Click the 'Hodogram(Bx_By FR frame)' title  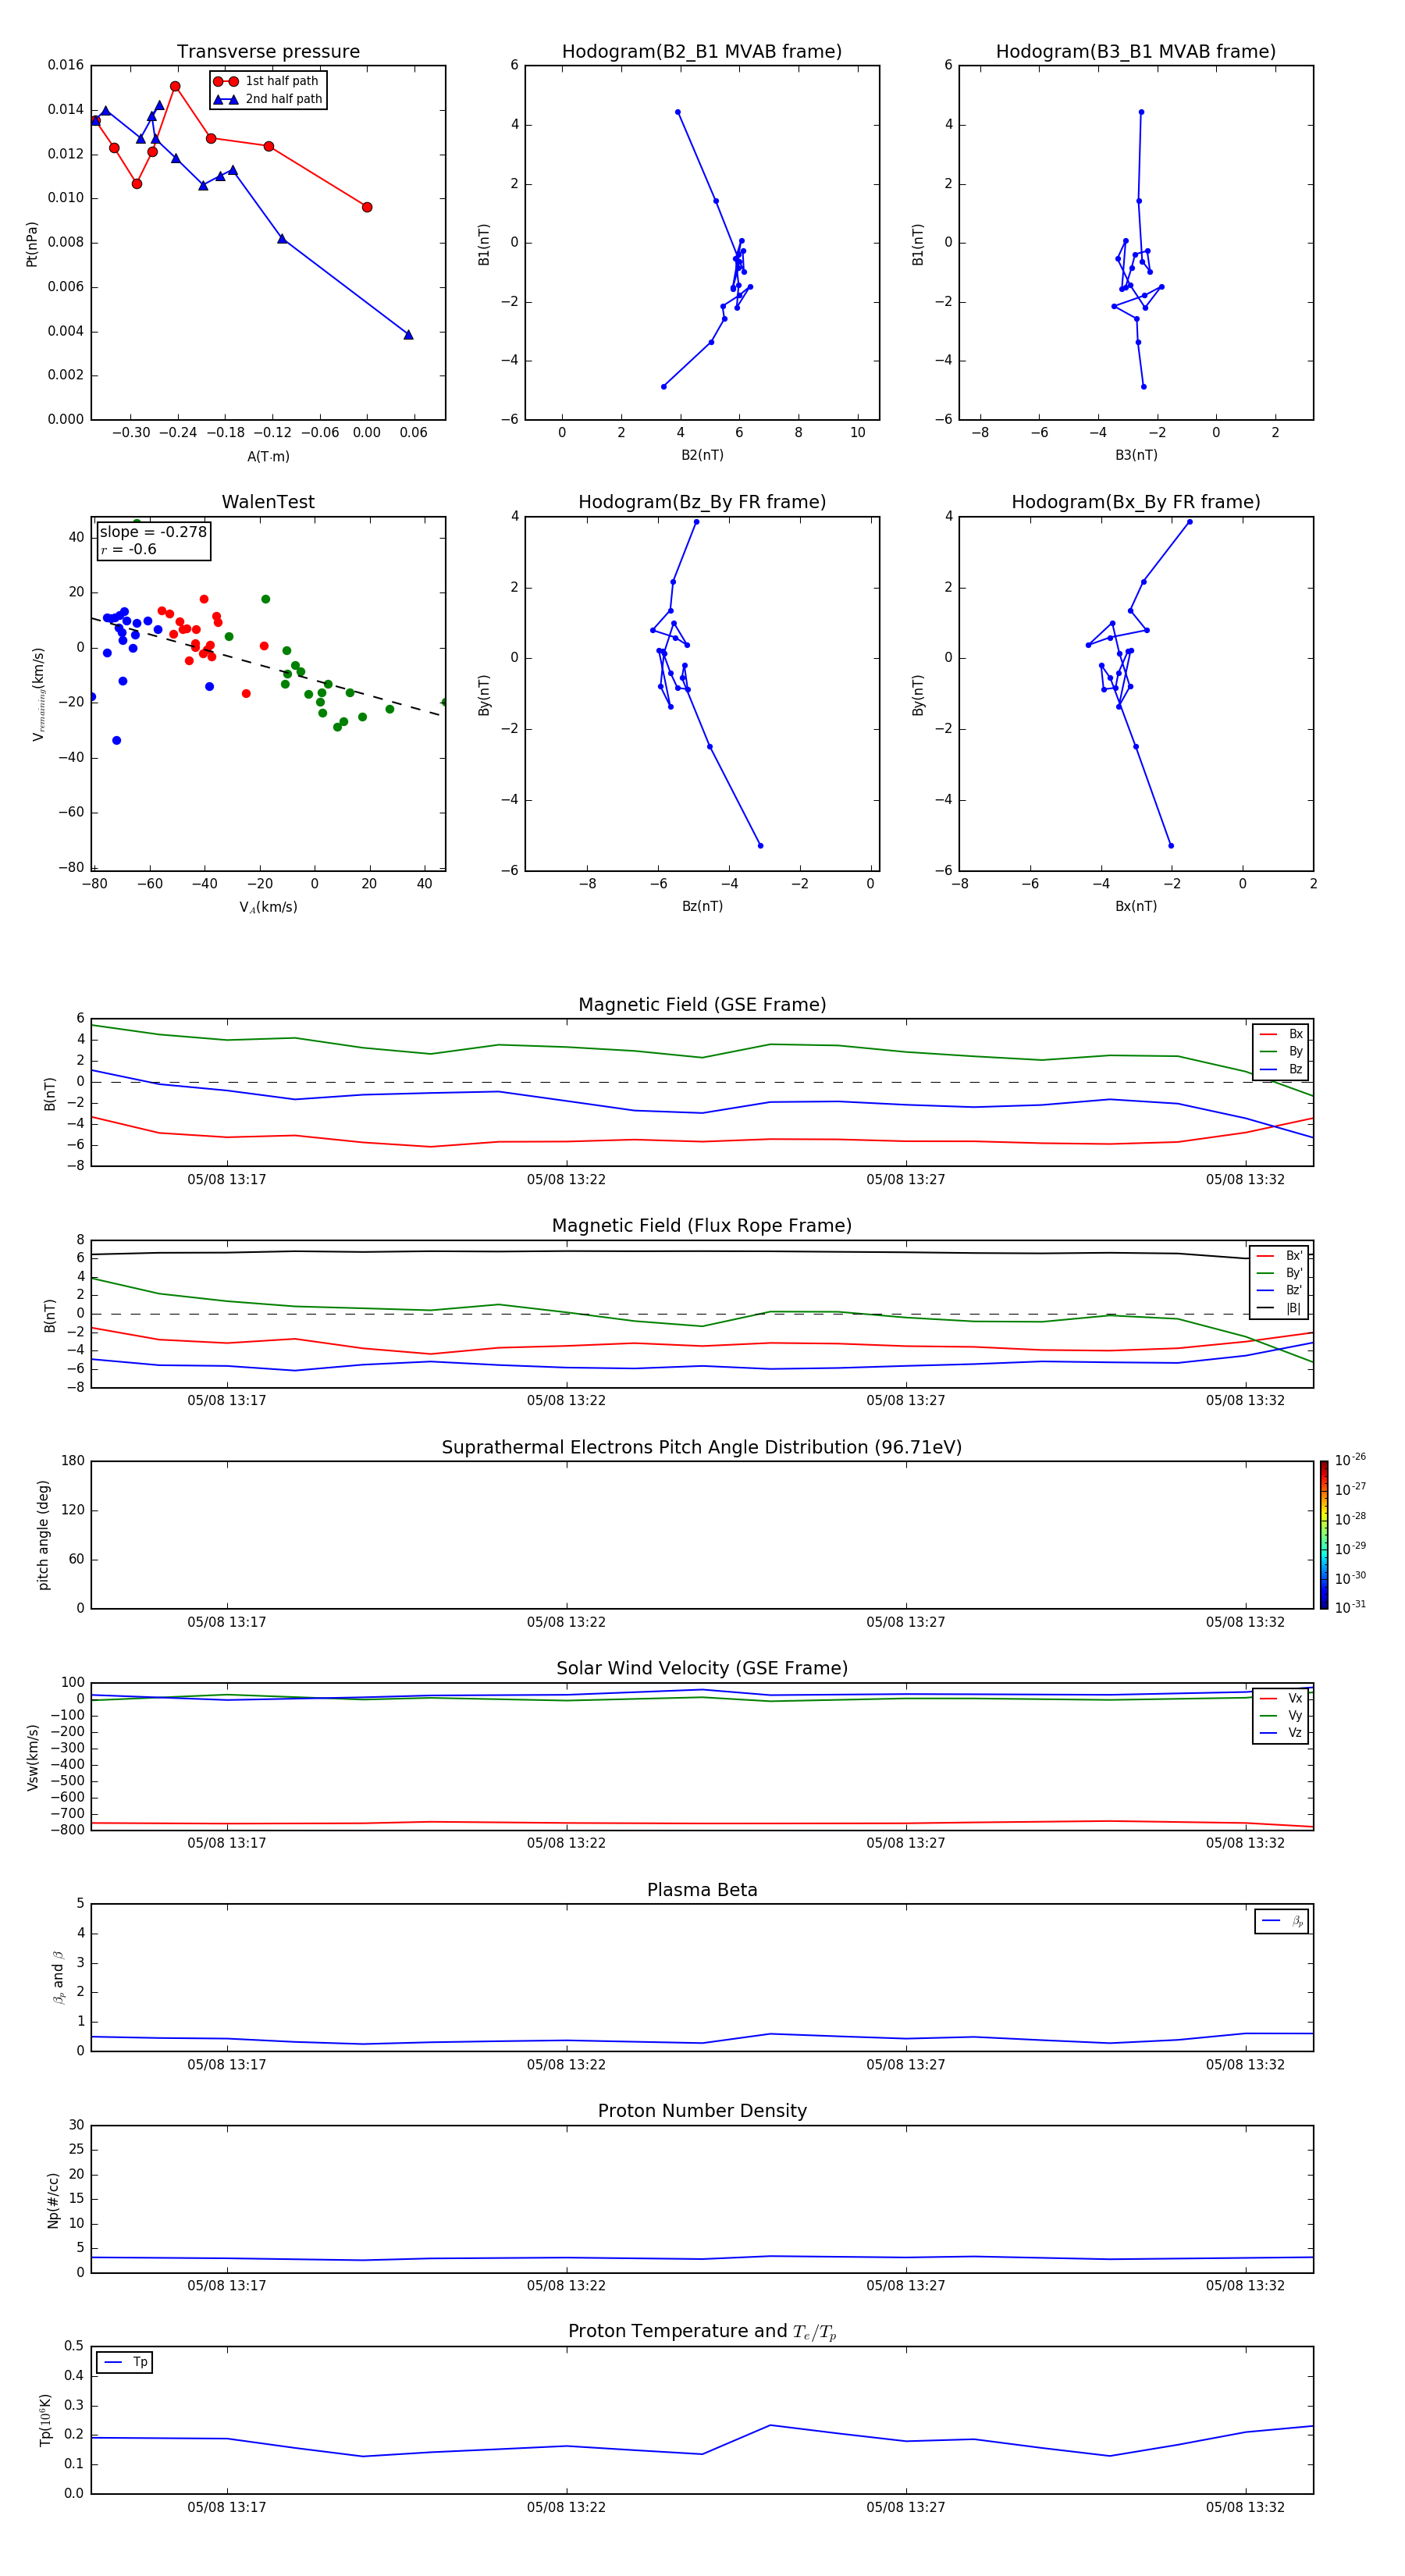tap(1136, 502)
